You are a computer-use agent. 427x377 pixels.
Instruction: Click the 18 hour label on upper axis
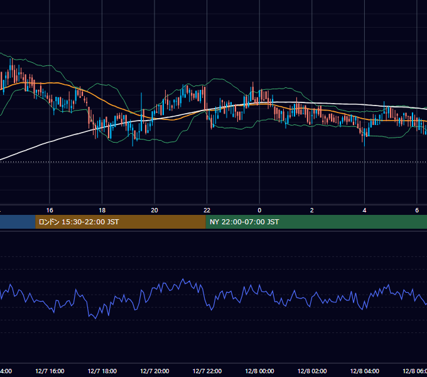click(102, 210)
